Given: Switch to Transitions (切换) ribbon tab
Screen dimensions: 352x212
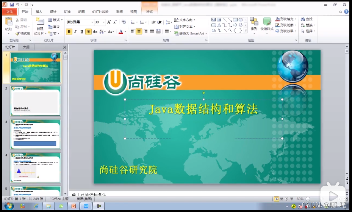Looking at the screenshot, I should click(x=67, y=12).
